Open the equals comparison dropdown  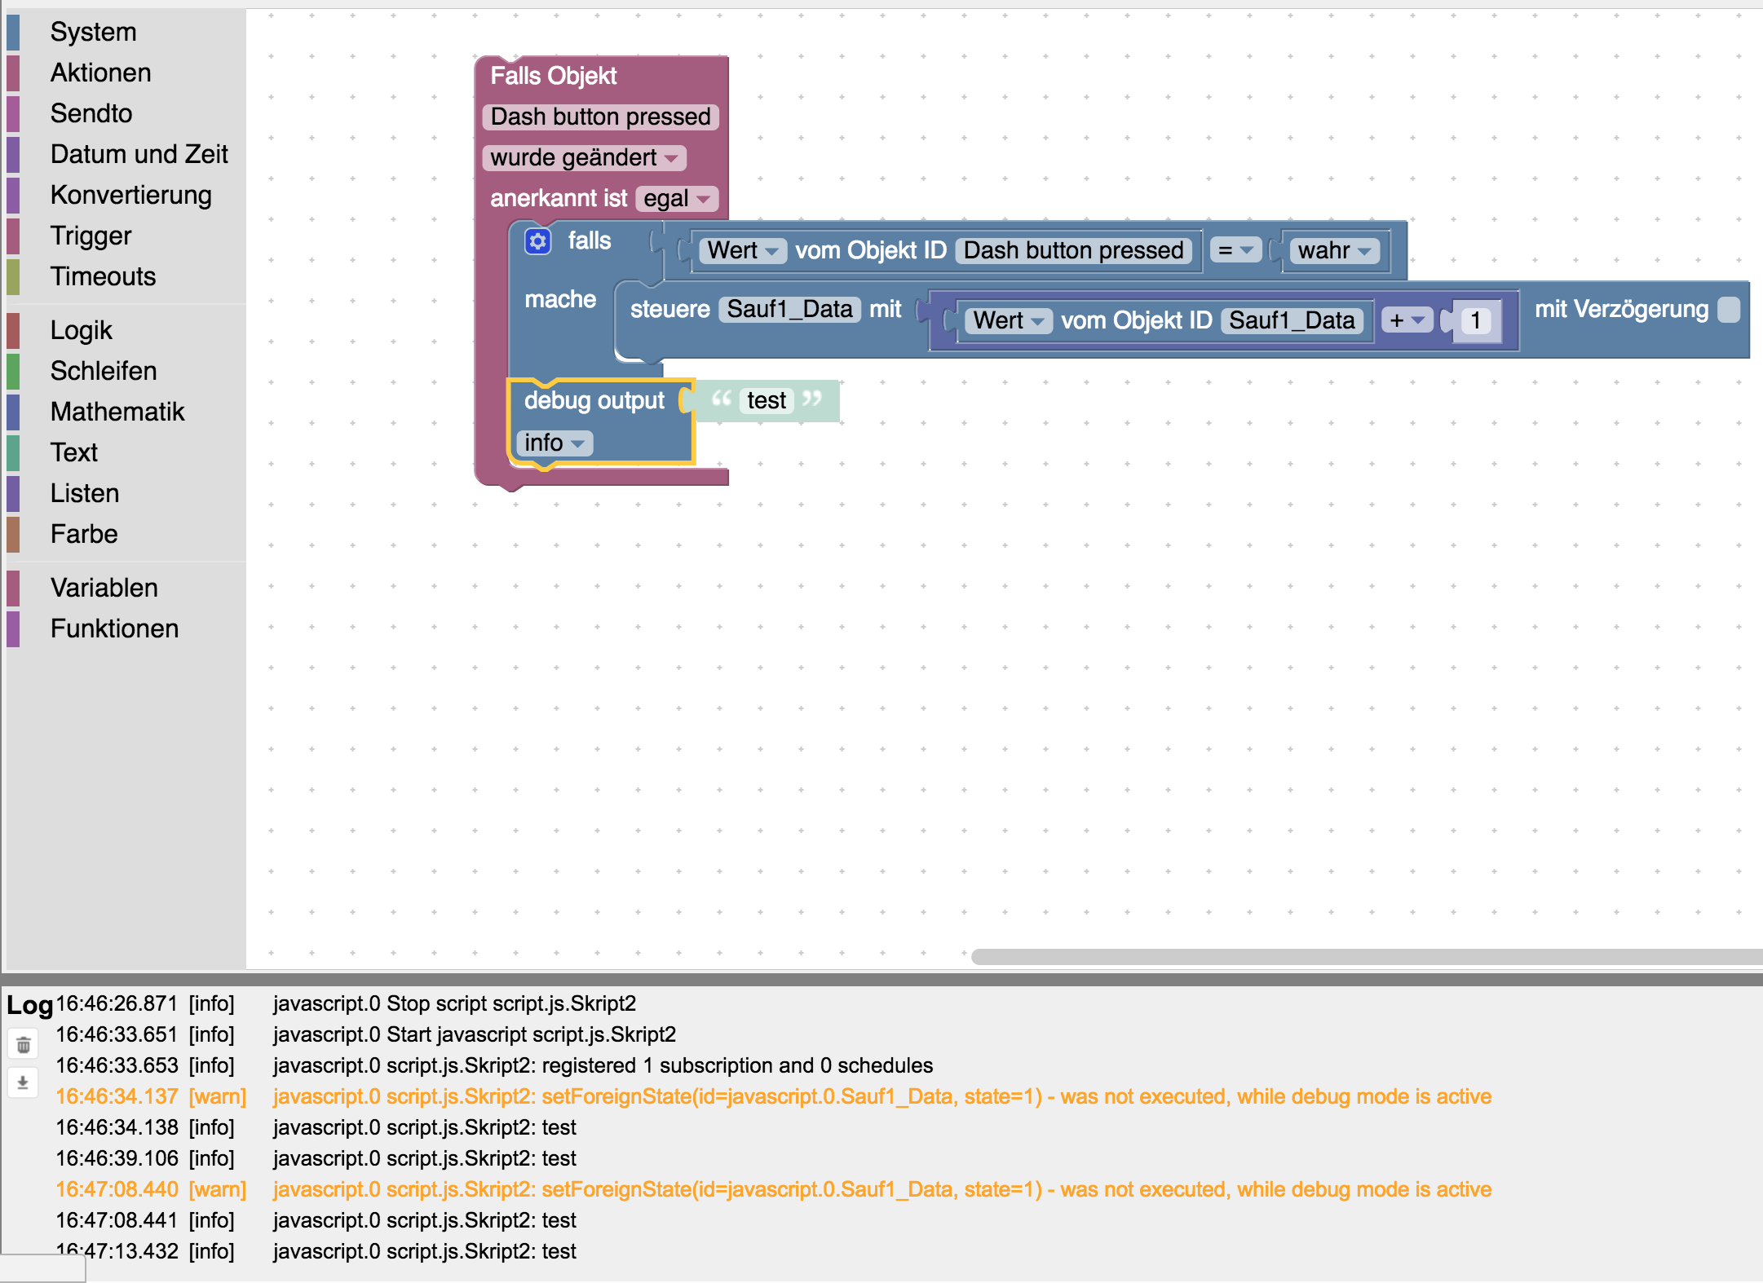[1235, 250]
